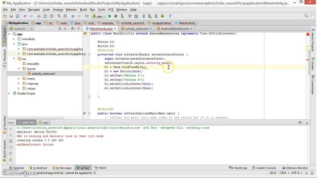Collapse the res folder
Image resolution: width=317 pixels, height=178 pixels.
(x=14, y=59)
